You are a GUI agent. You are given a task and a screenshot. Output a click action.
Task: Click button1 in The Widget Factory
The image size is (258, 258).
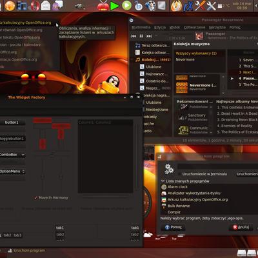pos(12,123)
